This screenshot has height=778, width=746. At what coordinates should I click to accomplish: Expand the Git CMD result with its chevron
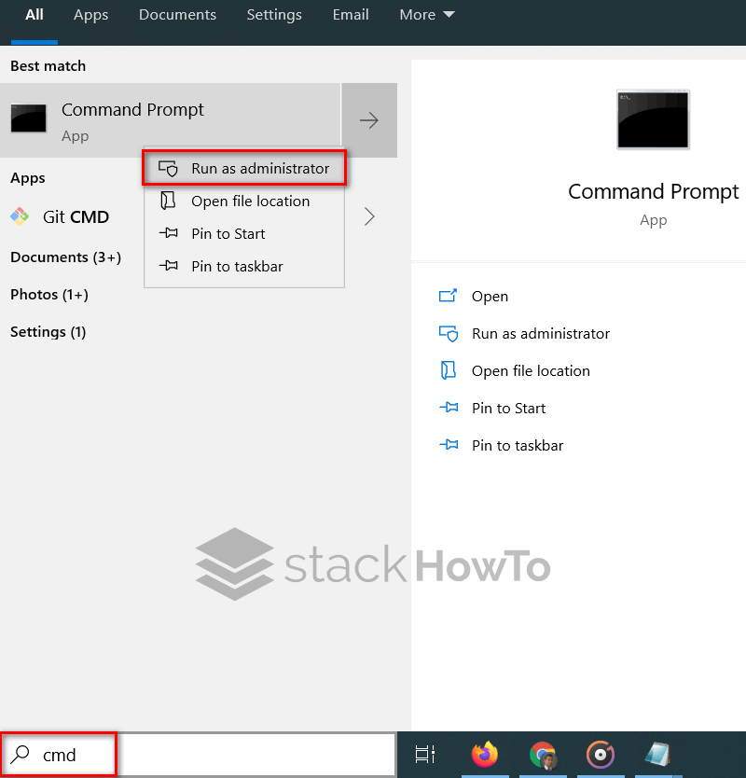pos(369,216)
